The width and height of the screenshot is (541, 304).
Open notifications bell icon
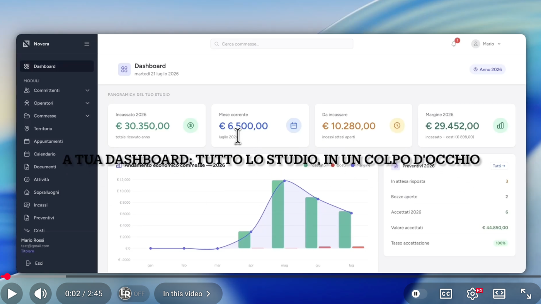pos(454,44)
